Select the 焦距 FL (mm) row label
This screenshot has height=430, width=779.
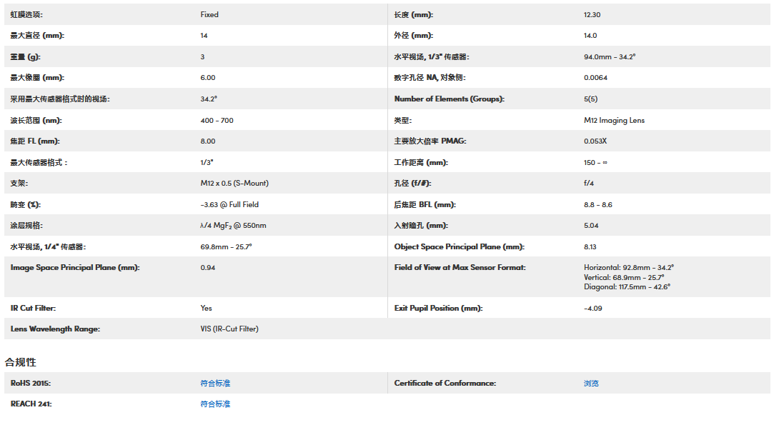click(34, 141)
